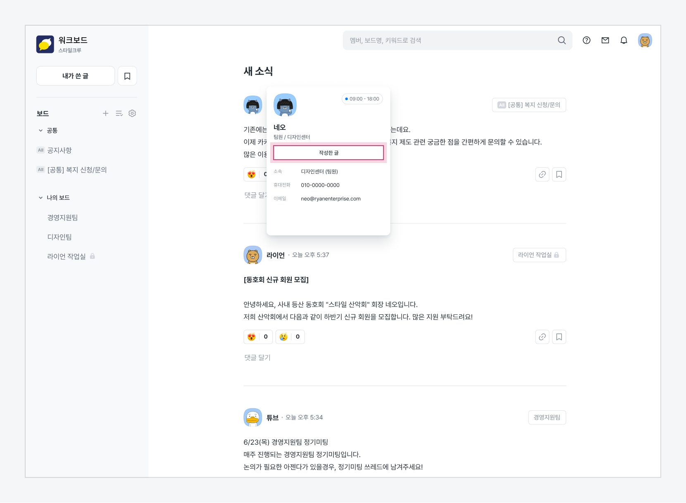Click the help question mark icon
The width and height of the screenshot is (686, 503).
click(586, 40)
